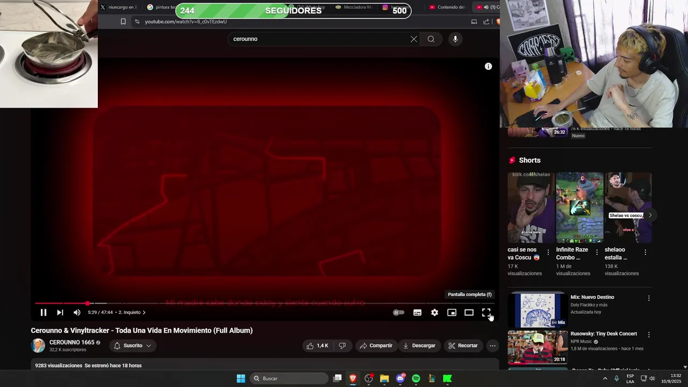The height and width of the screenshot is (387, 688).
Task: Show hidden system tray icons
Action: tap(605, 378)
